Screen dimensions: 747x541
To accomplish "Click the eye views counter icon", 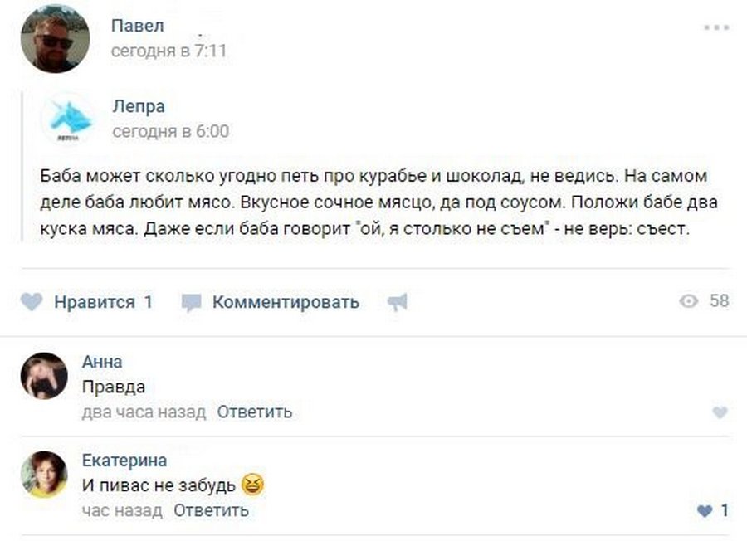I will 689,301.
